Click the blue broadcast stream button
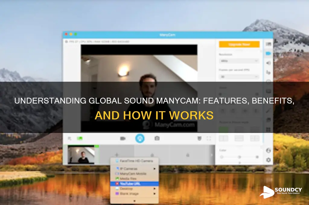Viewport: 309px width, 205px height. pos(140,138)
